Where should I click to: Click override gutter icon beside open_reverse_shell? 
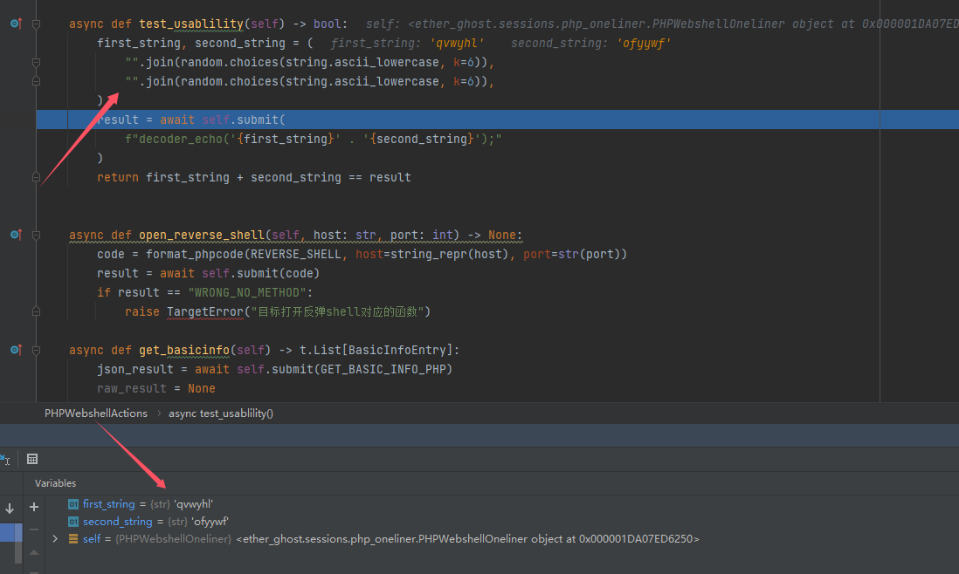[16, 235]
